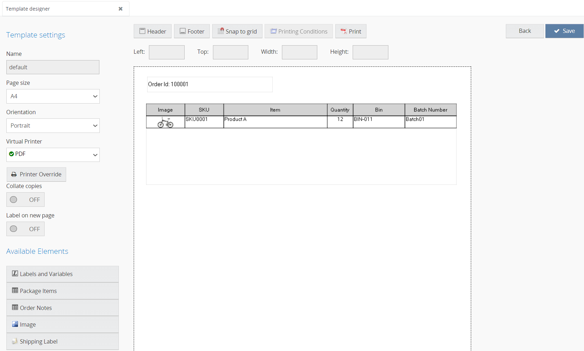The height and width of the screenshot is (351, 584).
Task: Open the Virtual Printer dropdown
Action: [53, 154]
